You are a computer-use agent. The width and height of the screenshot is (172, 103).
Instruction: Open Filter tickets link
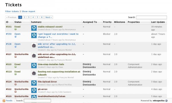point(12,11)
